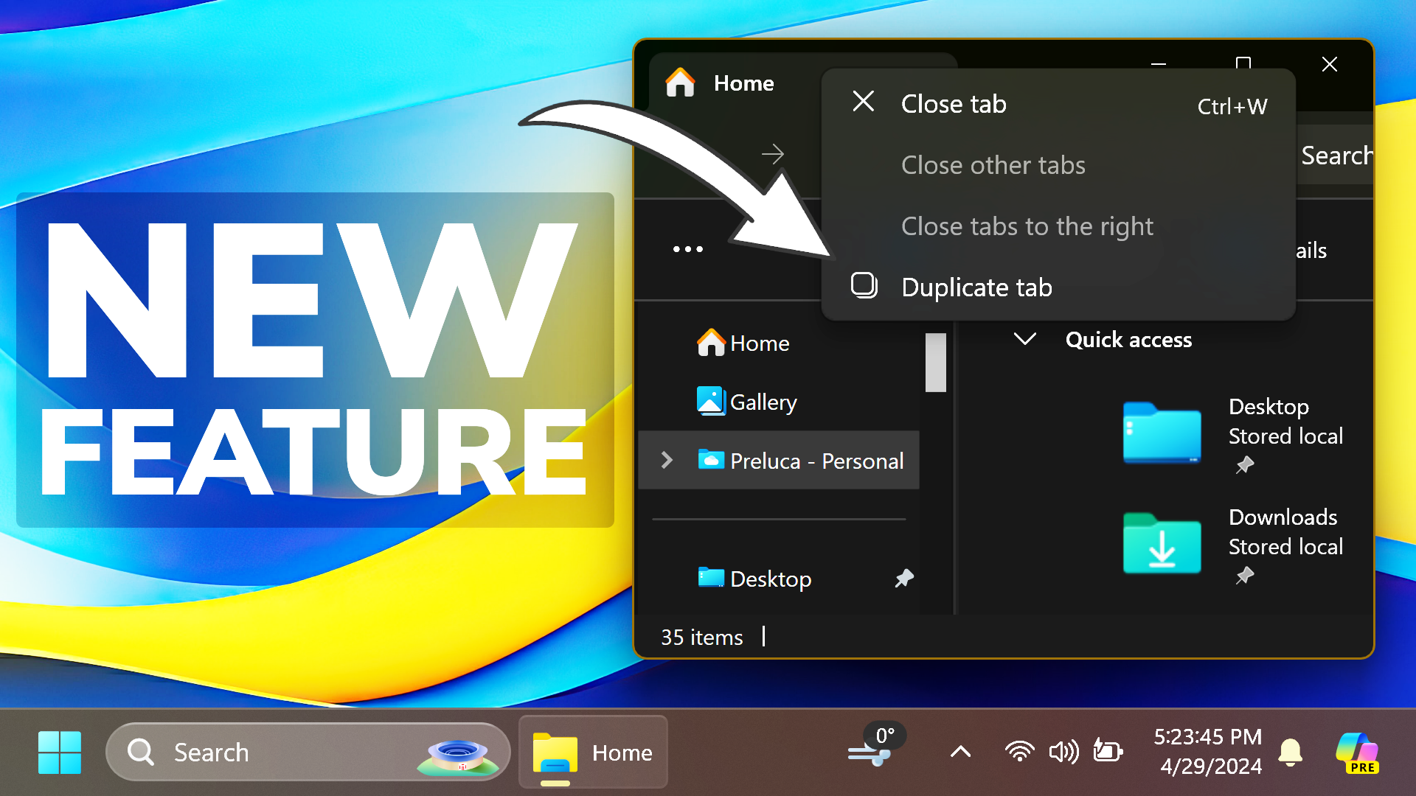Select Close tab from the menu

[x=953, y=104]
